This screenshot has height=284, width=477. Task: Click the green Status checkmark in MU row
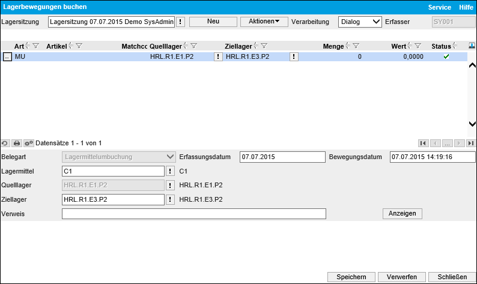click(446, 57)
